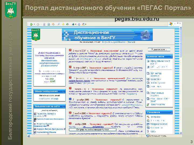Click the History globe toolbar icon
The width and height of the screenshot is (194, 145).
point(68,24)
